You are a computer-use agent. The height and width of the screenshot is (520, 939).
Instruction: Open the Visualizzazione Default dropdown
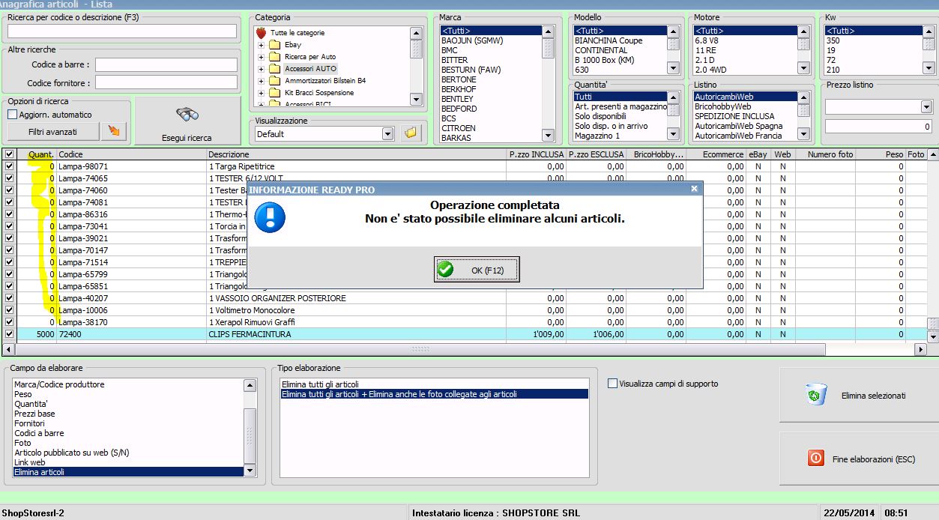click(387, 134)
